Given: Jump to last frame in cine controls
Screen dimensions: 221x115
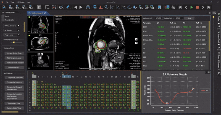Looking at the screenshot, I should tap(209, 7).
